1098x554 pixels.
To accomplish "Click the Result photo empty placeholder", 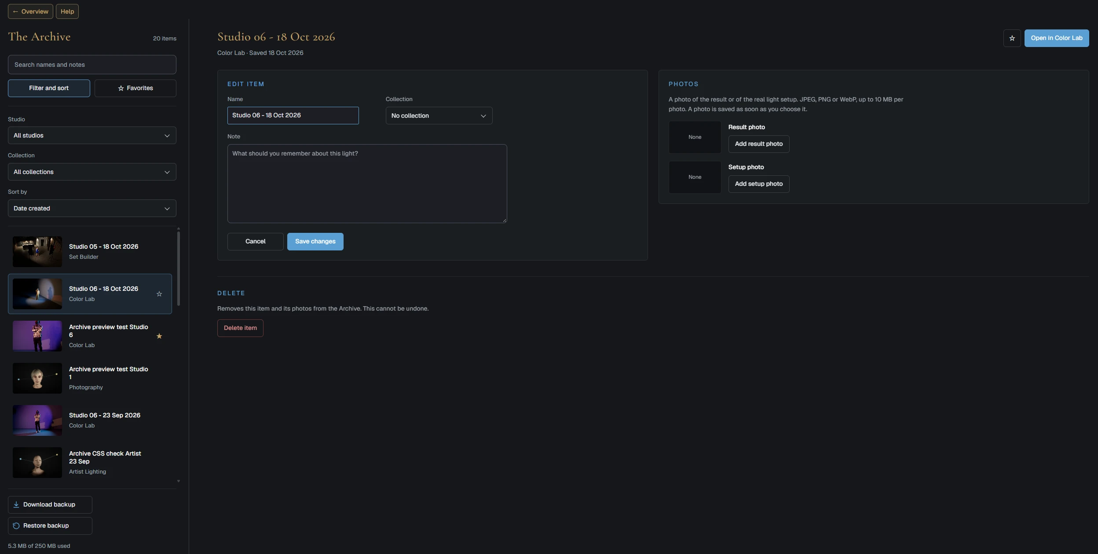I will point(695,137).
